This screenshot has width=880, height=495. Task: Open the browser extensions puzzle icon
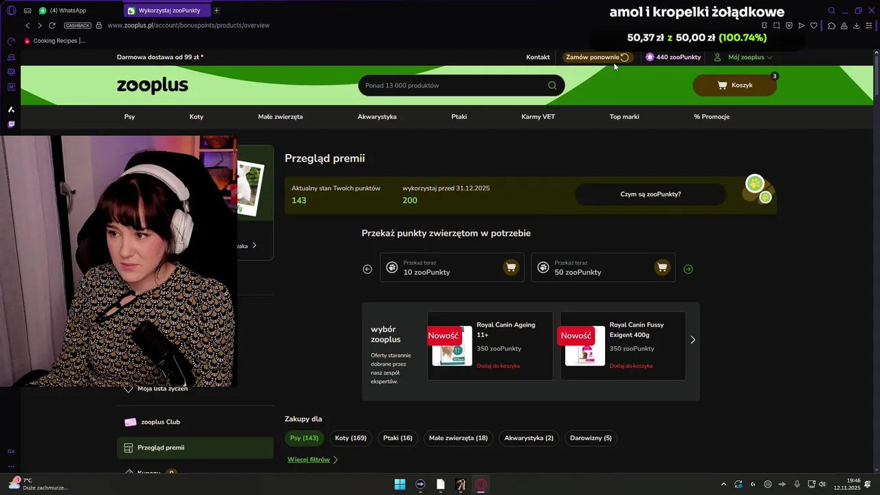[831, 25]
